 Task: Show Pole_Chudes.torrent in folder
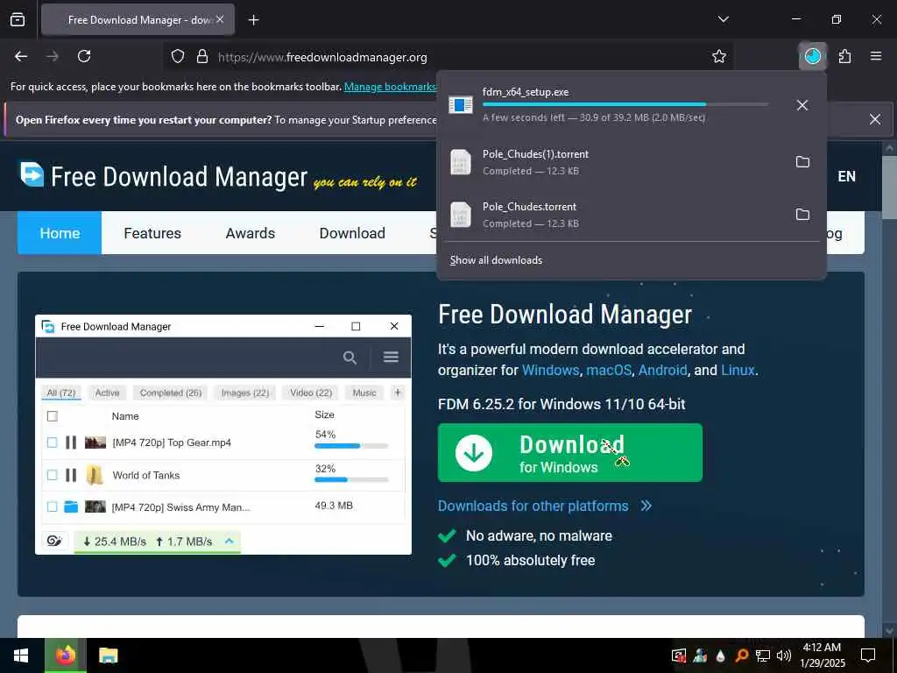click(802, 215)
